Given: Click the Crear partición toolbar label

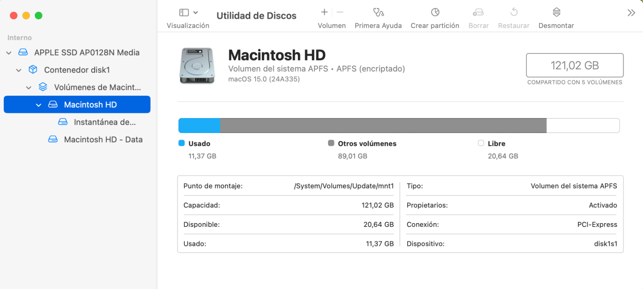Looking at the screenshot, I should 435,25.
